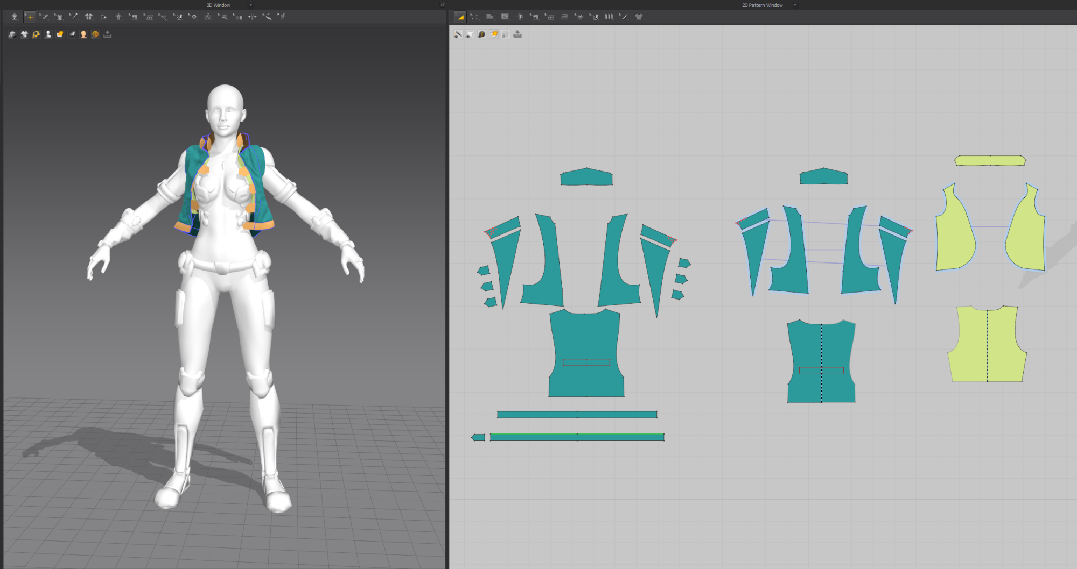This screenshot has width=1077, height=569.
Task: Select the symmetric arrows tool in 3D toolbar
Action: (252, 17)
